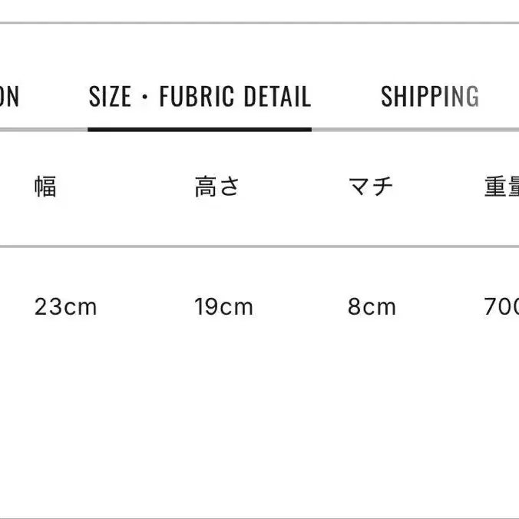The width and height of the screenshot is (519, 519).
Task: Click the top horizontal divider line
Action: click(259, 23)
